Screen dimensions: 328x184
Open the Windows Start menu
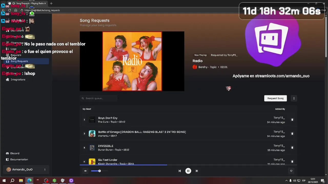[x=4, y=181]
